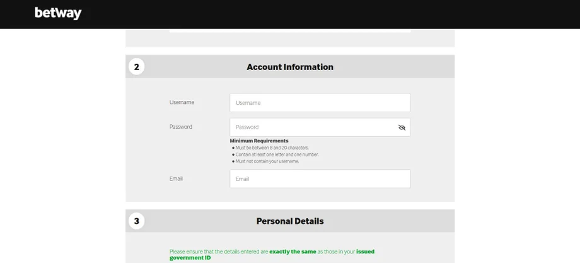Click the one letter and one number requirement
The image size is (580, 263).
pyautogui.click(x=277, y=155)
